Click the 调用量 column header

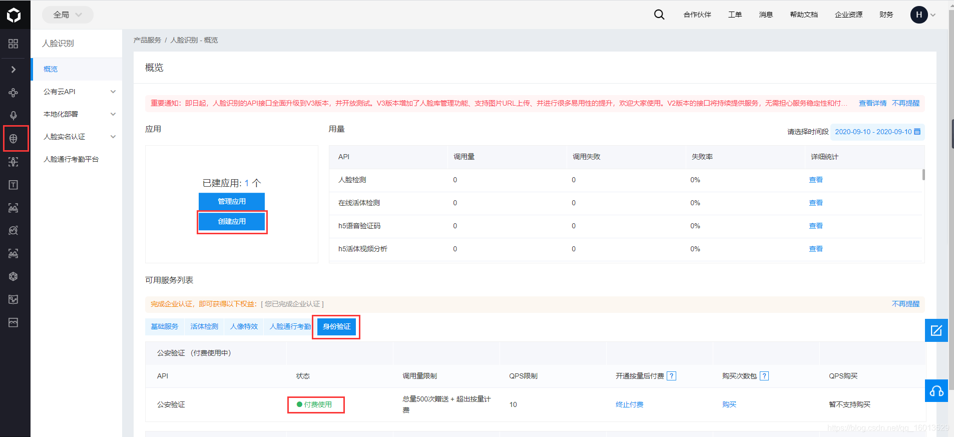coord(464,157)
